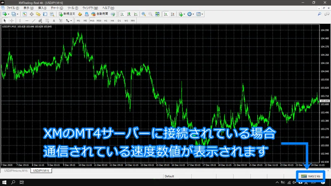Select the vertical line drawing tool
Viewport: 331px width, 186px height.
(20, 21)
